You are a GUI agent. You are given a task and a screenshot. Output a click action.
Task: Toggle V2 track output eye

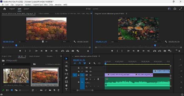point(90,71)
